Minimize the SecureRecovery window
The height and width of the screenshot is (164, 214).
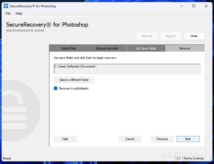tap(182, 6)
